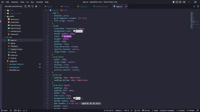Open Form.js in the file tree
The height and width of the screenshot is (112, 200).
pyautogui.click(x=13, y=52)
